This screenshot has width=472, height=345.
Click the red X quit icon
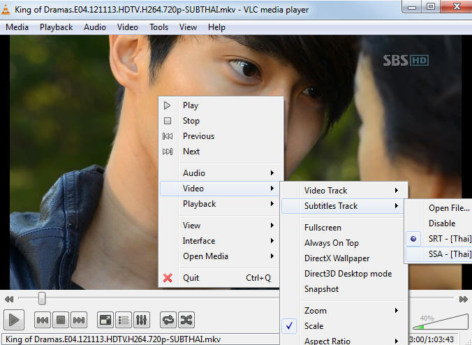(x=168, y=278)
